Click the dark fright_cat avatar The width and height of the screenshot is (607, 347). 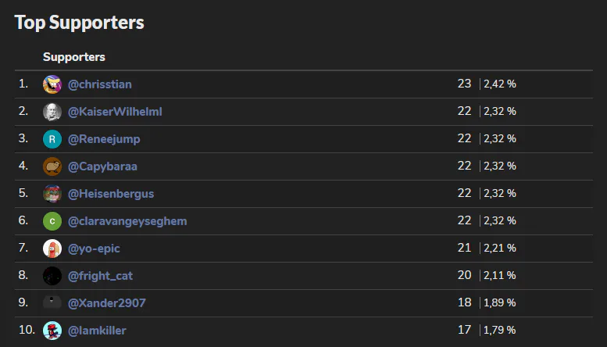52,276
